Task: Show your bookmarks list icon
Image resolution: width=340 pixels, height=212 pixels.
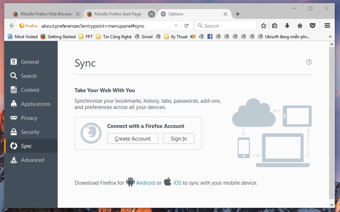Action: (275, 26)
